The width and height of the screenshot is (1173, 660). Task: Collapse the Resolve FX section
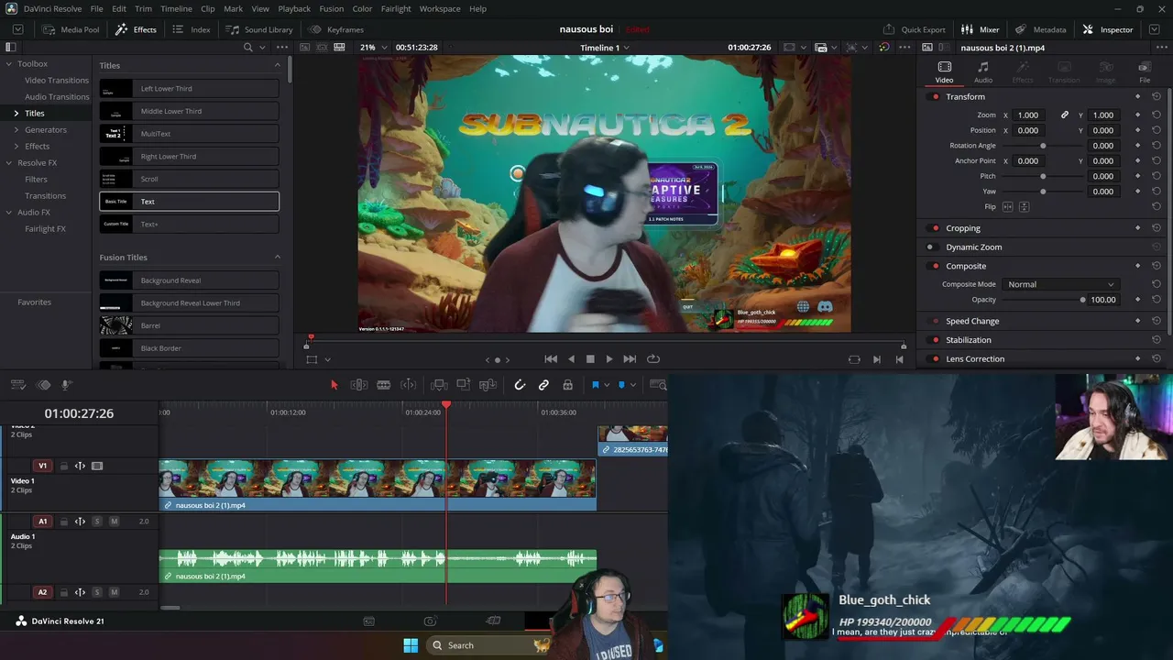click(7, 163)
